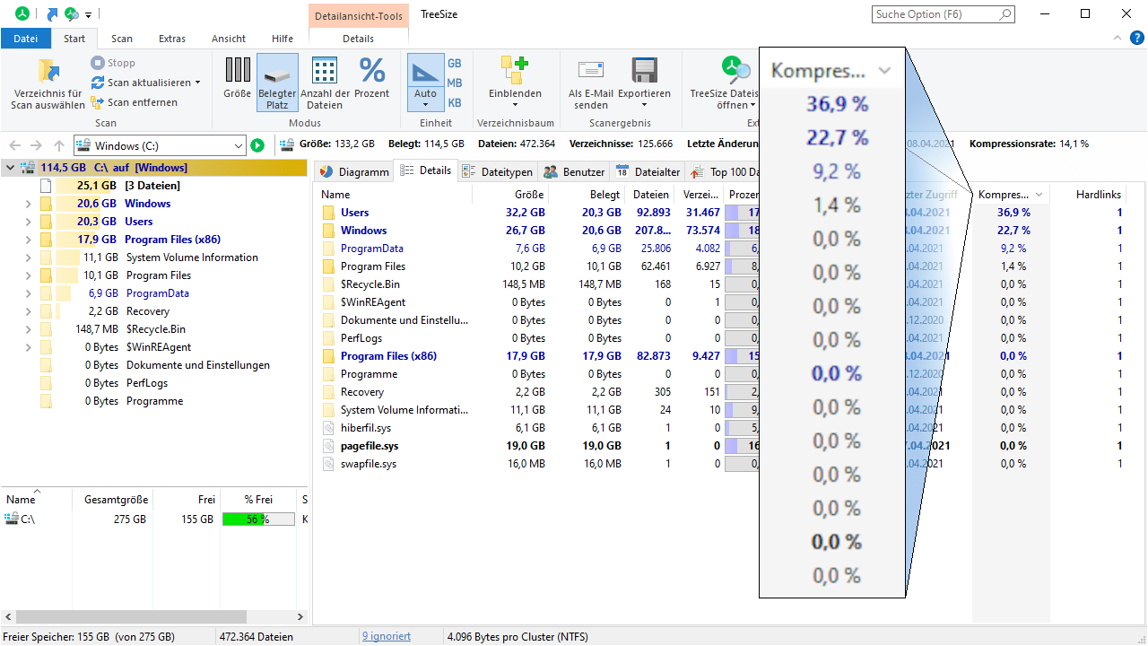Viewport: 1148px width, 646px height.
Task: Collapse the ribbon with arrow
Action: [x=1118, y=38]
